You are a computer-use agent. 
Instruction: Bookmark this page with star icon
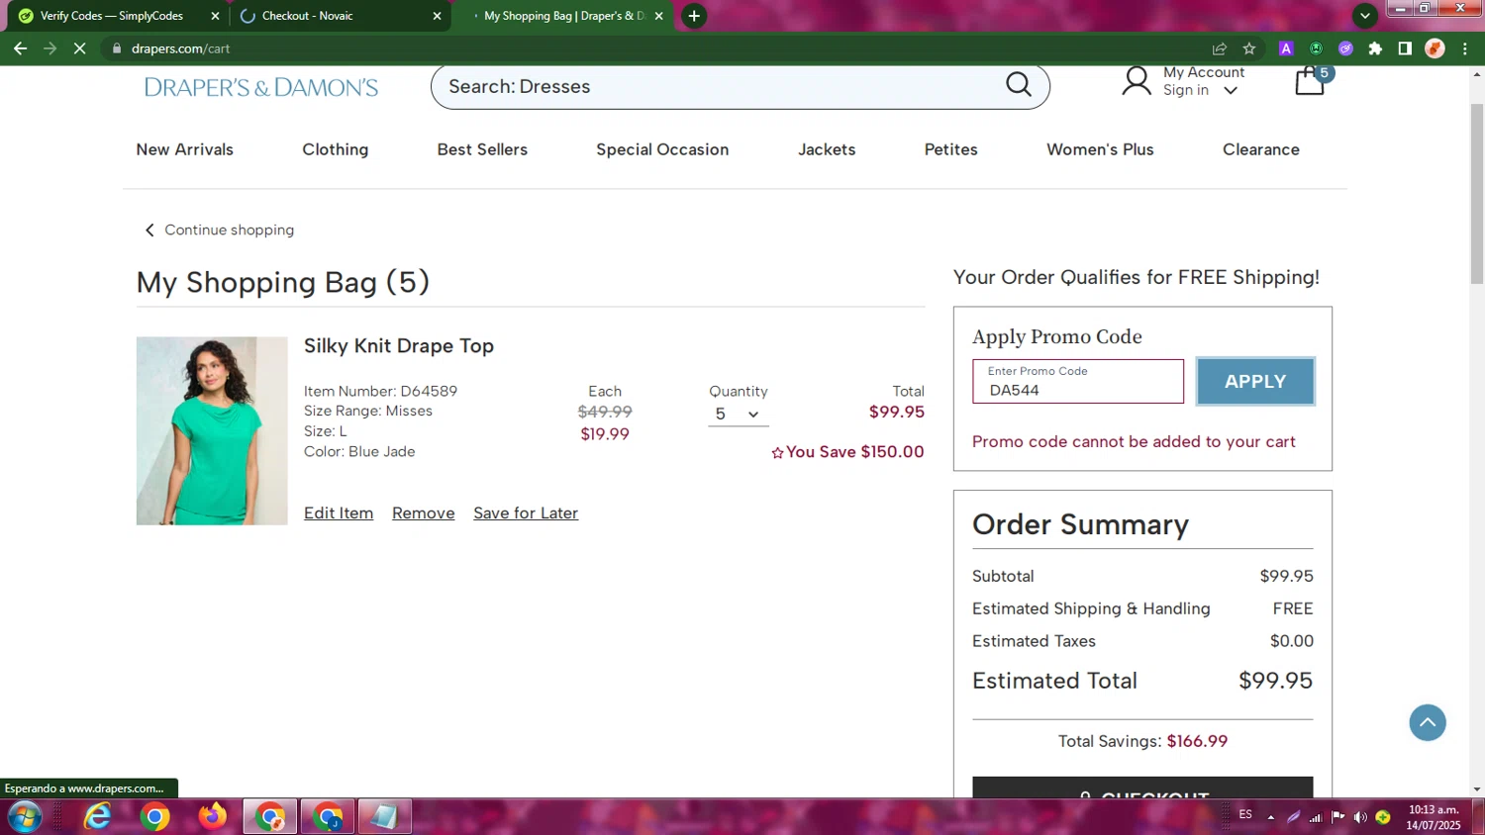pyautogui.click(x=1249, y=48)
